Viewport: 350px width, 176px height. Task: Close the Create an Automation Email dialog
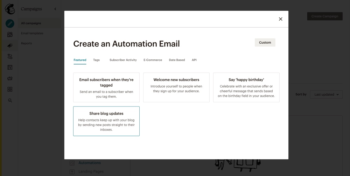[281, 19]
